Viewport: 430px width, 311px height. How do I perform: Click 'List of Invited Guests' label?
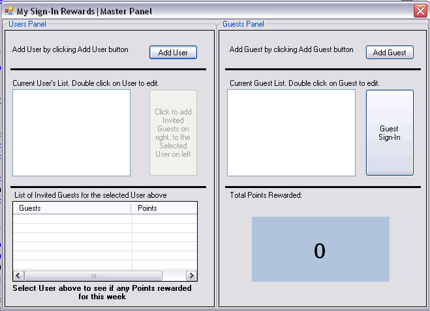[91, 195]
